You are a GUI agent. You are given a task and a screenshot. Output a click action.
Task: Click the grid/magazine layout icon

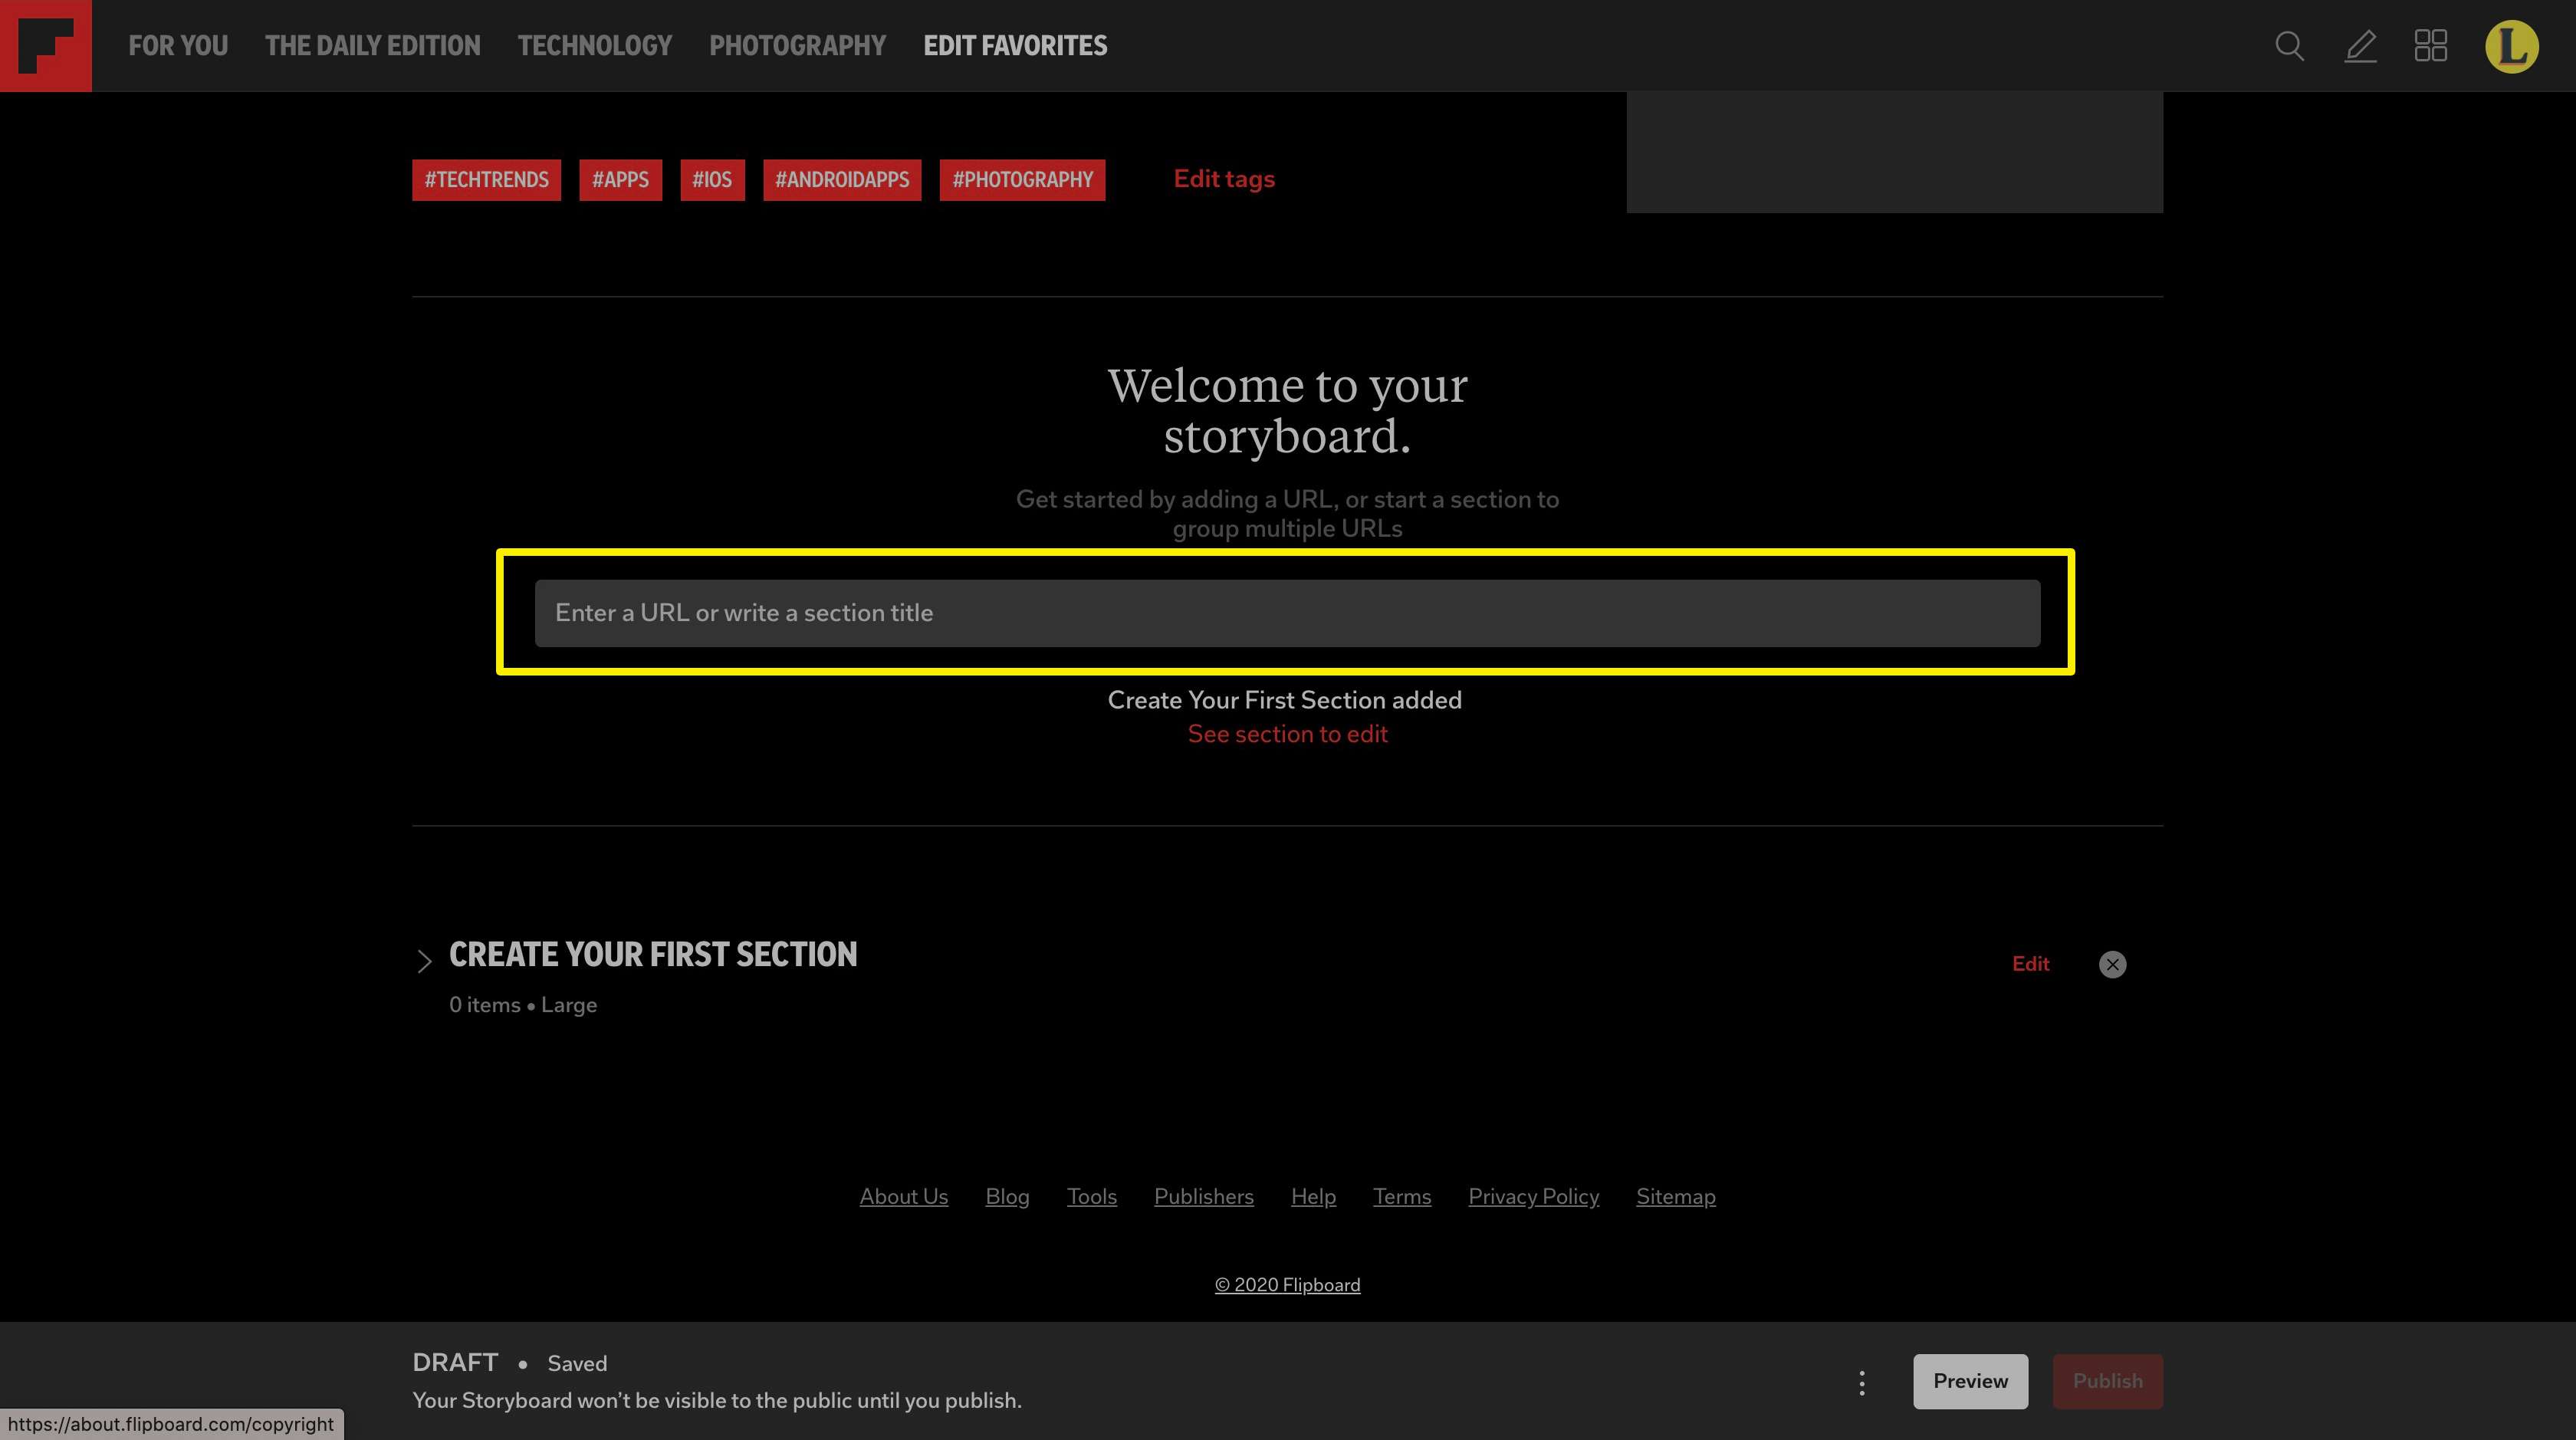(2431, 44)
